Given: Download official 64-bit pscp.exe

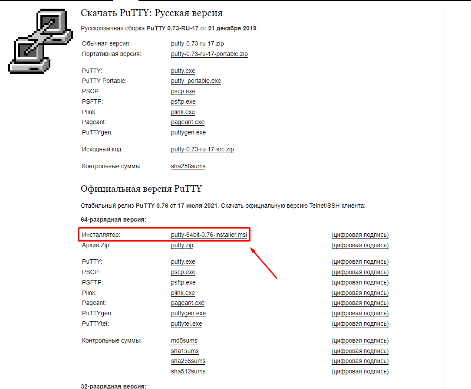Looking at the screenshot, I should tap(183, 272).
